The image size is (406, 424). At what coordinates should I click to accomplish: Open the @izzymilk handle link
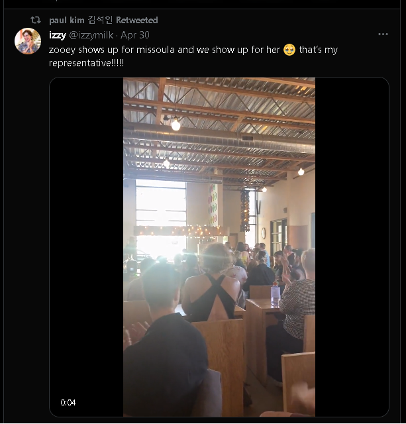pos(92,35)
